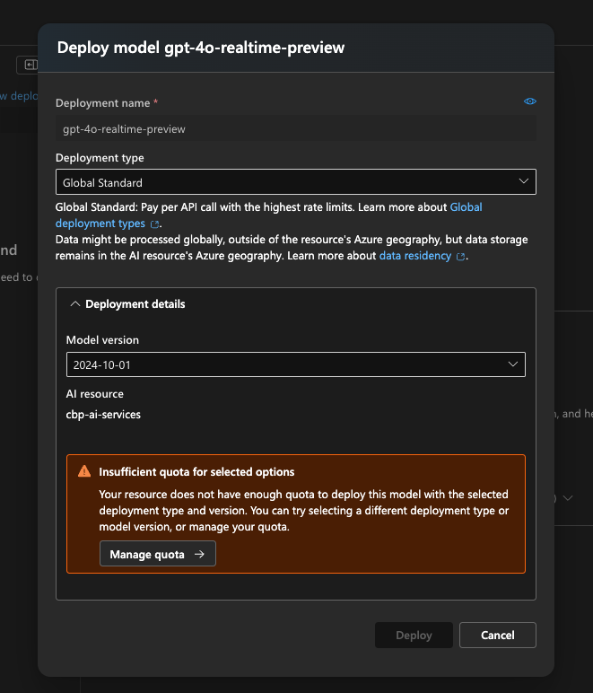Click the arrow icon on Manage quota
This screenshot has width=593, height=693.
pyautogui.click(x=199, y=554)
